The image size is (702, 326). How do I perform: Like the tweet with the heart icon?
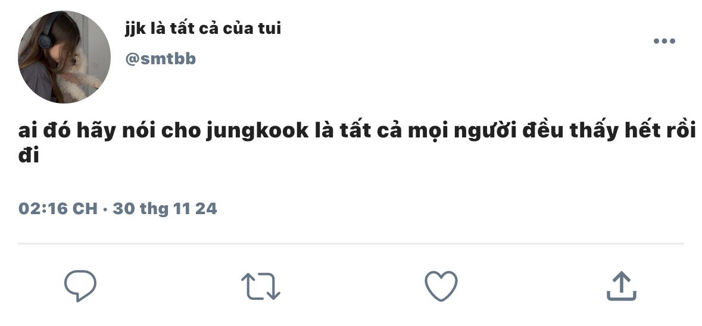(x=441, y=286)
